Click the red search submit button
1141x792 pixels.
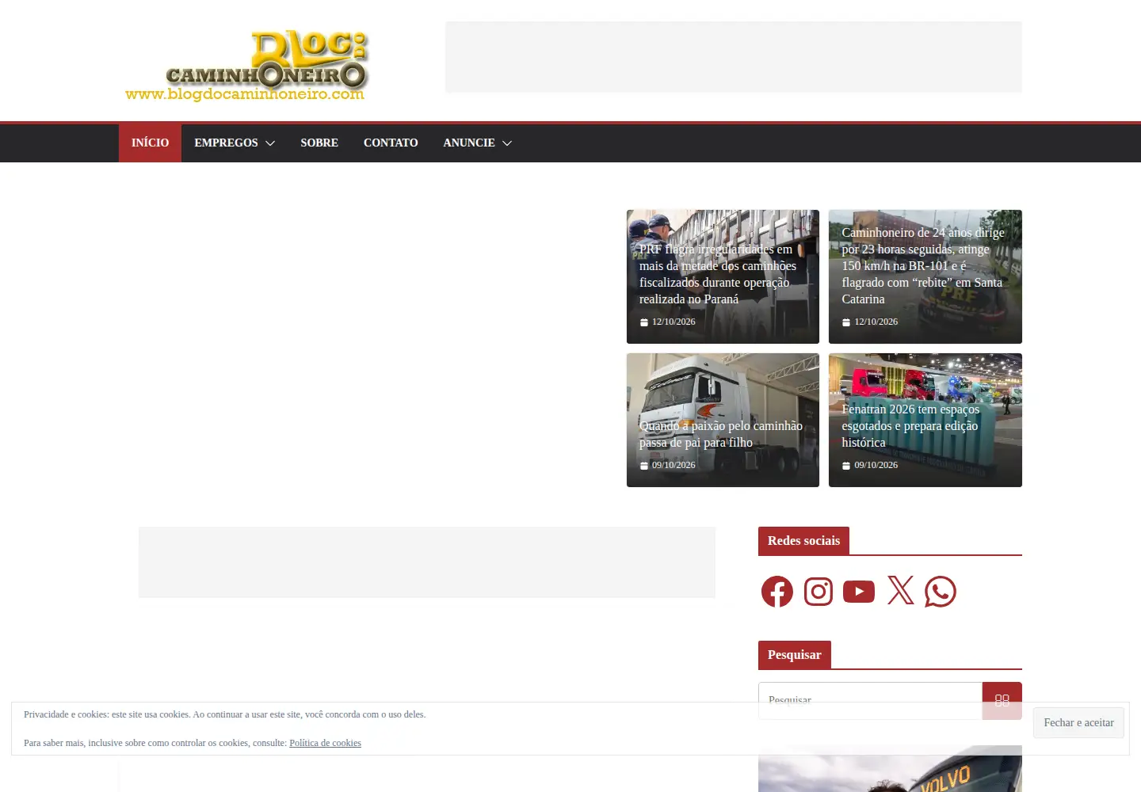tap(1002, 700)
